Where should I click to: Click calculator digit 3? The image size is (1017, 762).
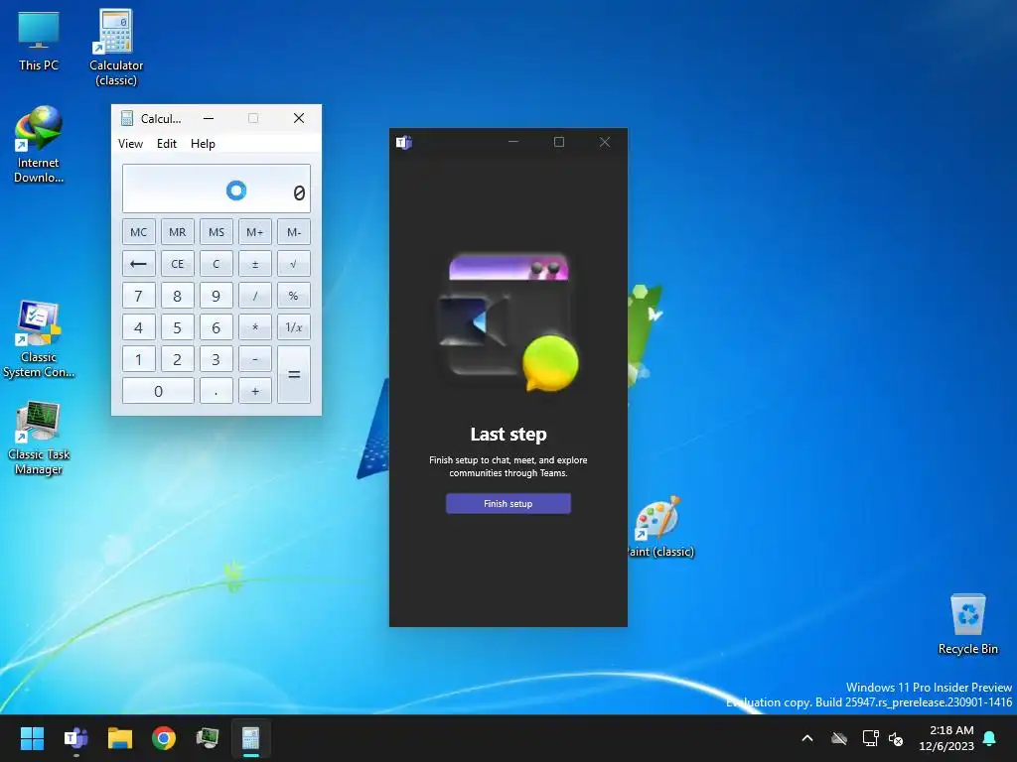217,359
